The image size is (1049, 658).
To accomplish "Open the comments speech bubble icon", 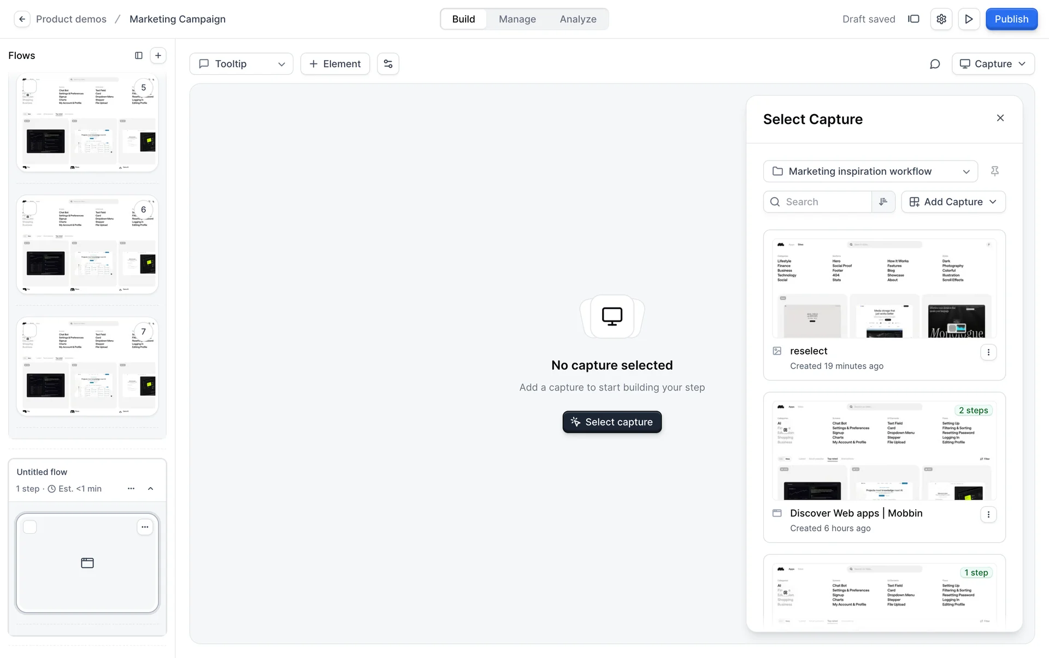I will [935, 64].
